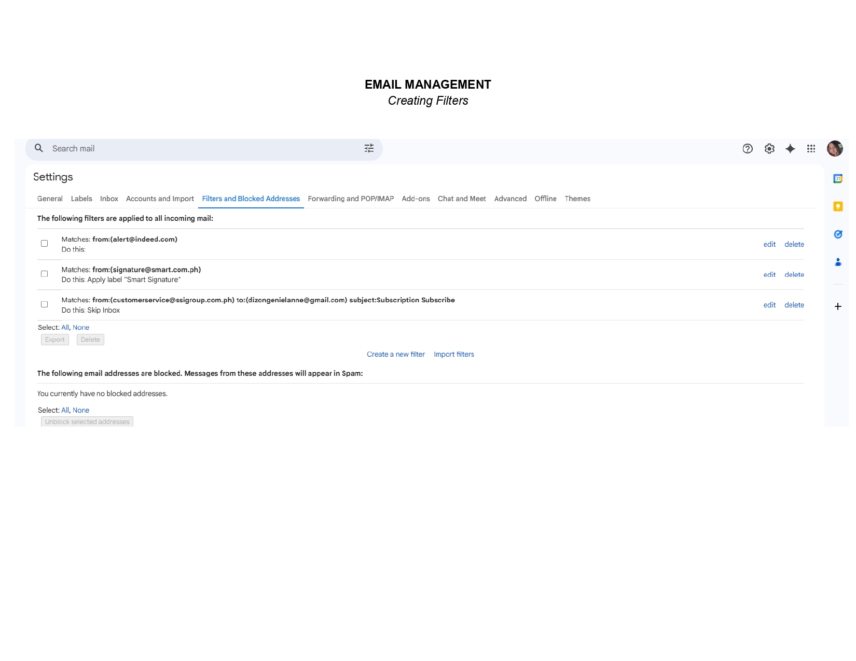856x661 pixels.
Task: Open the Google apps grid
Action: [811, 149]
